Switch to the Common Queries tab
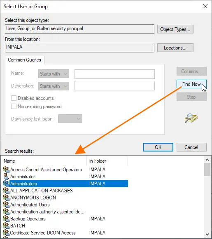Viewport: 212px width, 239px height. click(x=24, y=60)
